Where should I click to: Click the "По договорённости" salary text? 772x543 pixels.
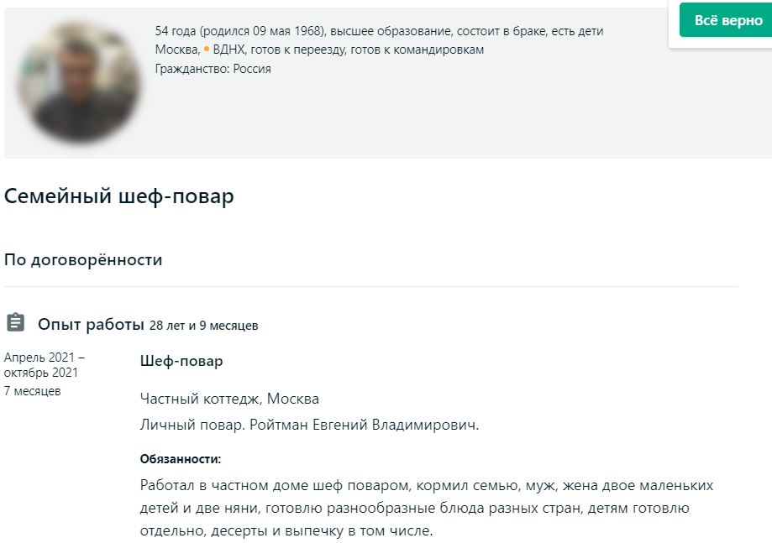pyautogui.click(x=83, y=259)
